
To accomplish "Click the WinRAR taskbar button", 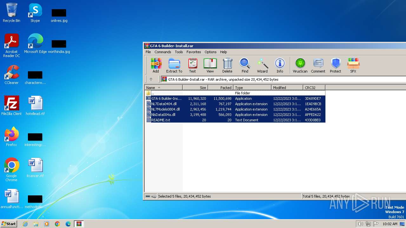I will click(x=79, y=224).
